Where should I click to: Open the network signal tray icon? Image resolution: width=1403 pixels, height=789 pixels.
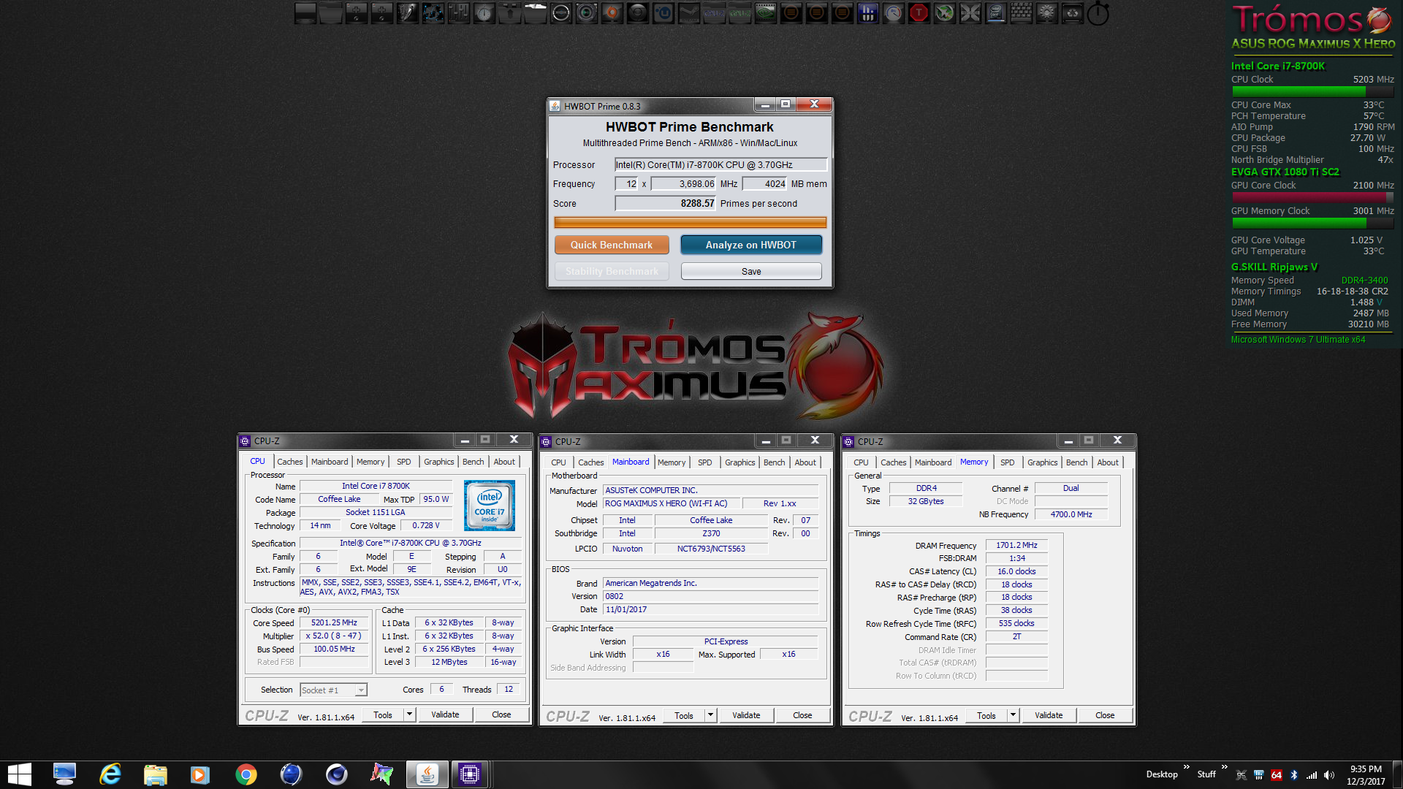point(1312,775)
